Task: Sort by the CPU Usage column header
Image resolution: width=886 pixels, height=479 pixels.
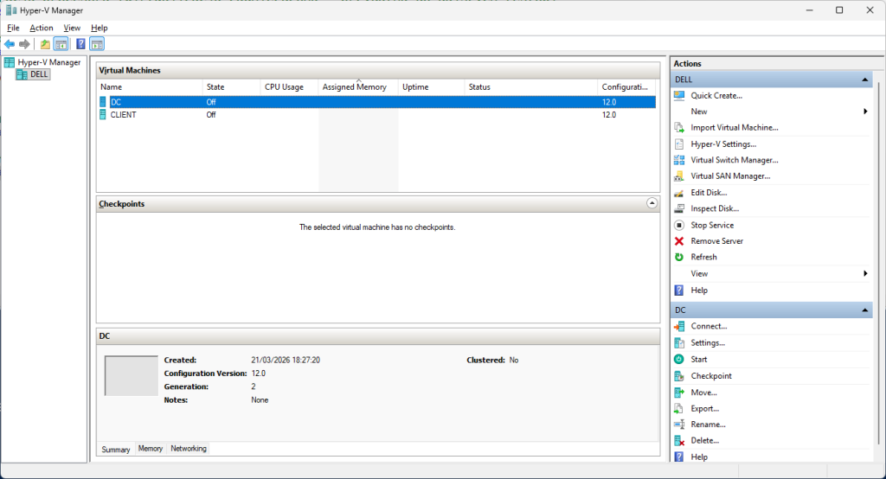Action: 289,87
